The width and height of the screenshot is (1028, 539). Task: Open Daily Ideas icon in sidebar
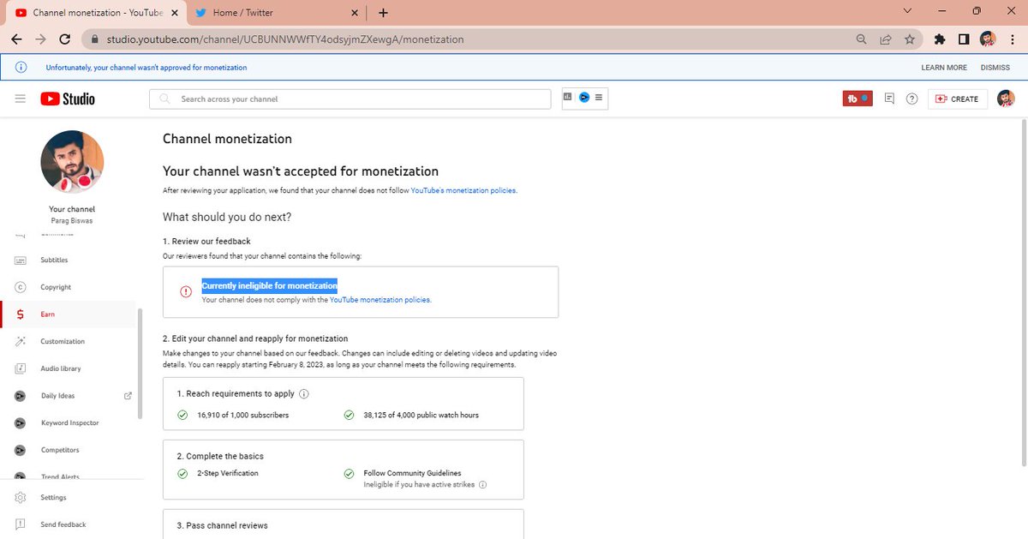(21, 396)
